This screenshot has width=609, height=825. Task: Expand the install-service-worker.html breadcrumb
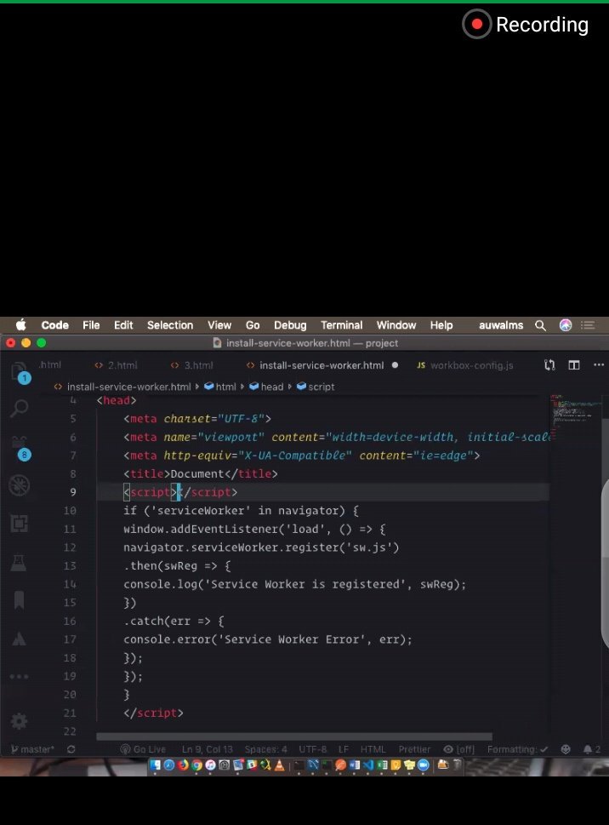[123, 387]
